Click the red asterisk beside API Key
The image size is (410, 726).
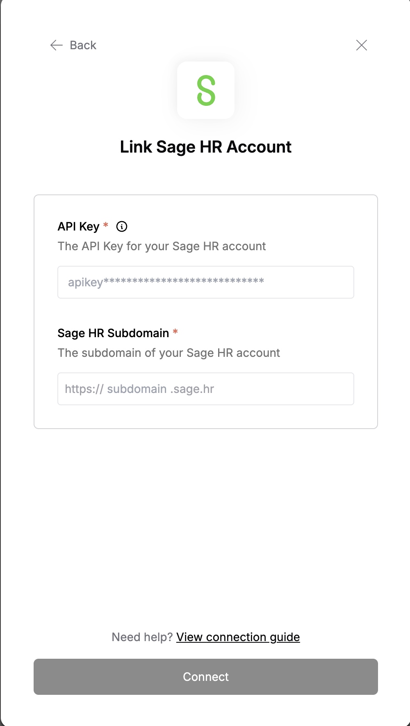tap(106, 225)
